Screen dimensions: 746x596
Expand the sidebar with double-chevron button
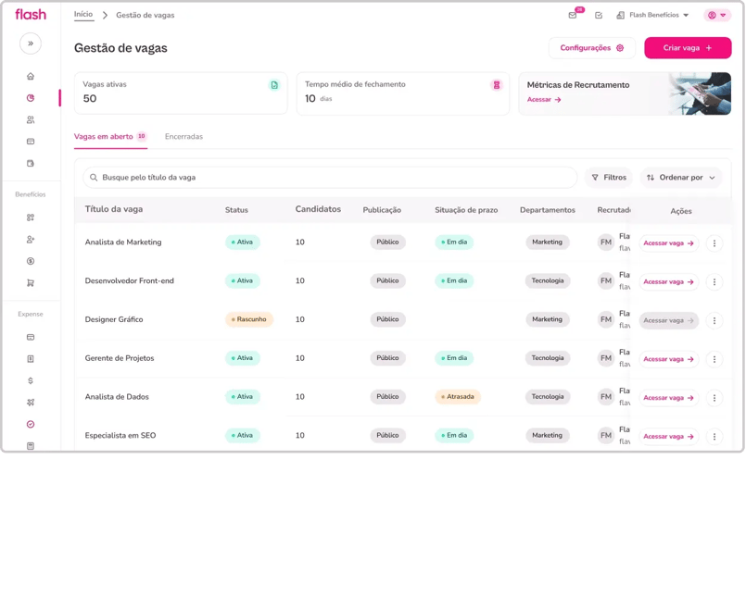point(31,43)
